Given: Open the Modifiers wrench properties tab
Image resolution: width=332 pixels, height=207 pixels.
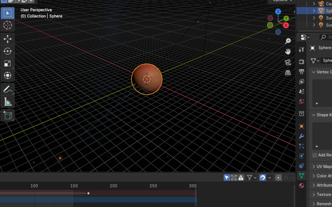Looking at the screenshot, I should (x=302, y=136).
